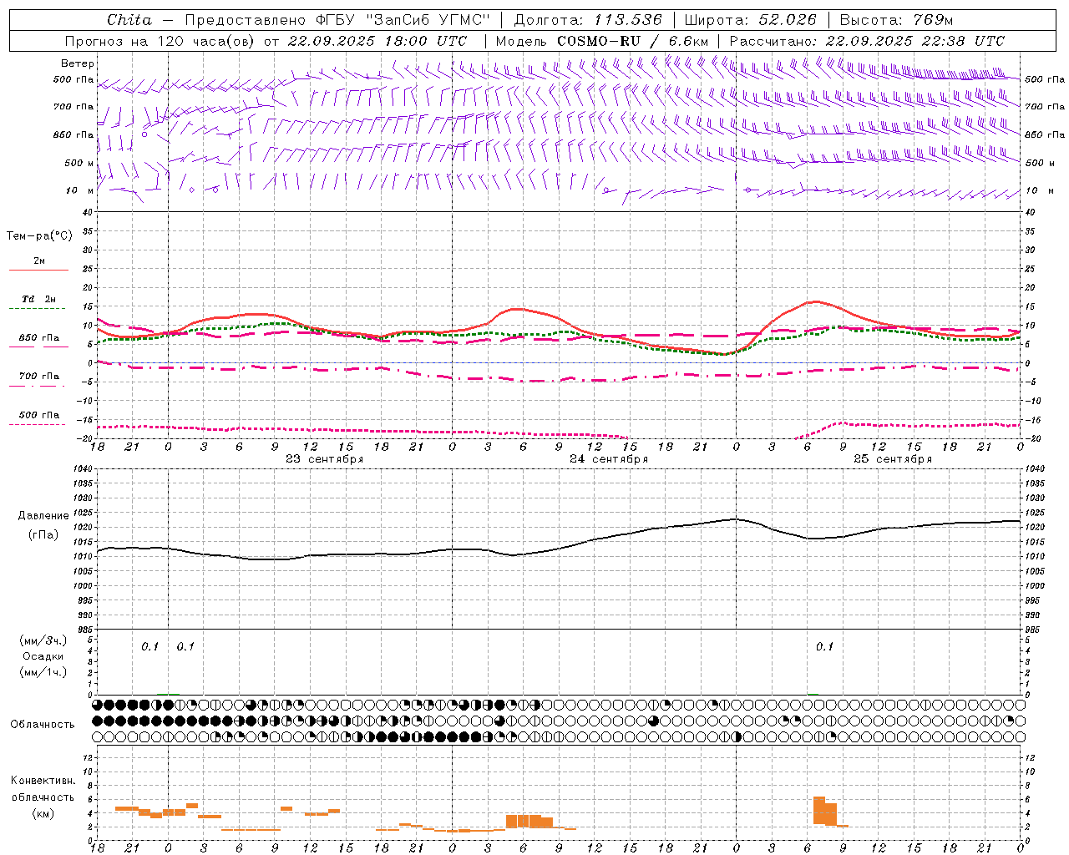Click the pressure curve peak at 25 сентября midnight
Image resolution: width=1069 pixels, height=855 pixels.
(735, 519)
